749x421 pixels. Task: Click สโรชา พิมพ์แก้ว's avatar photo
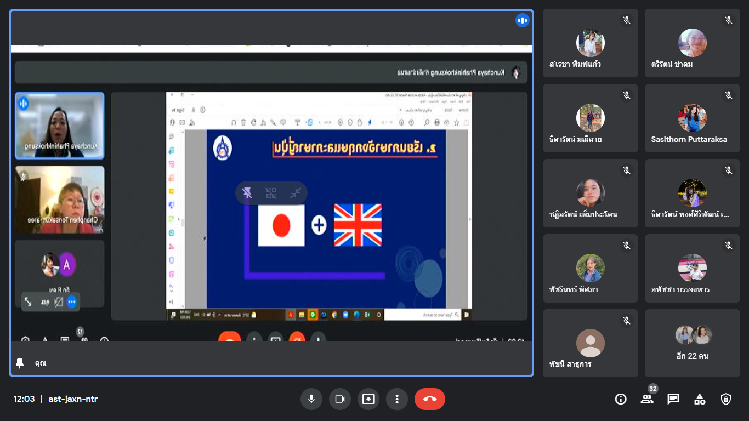[x=591, y=43]
